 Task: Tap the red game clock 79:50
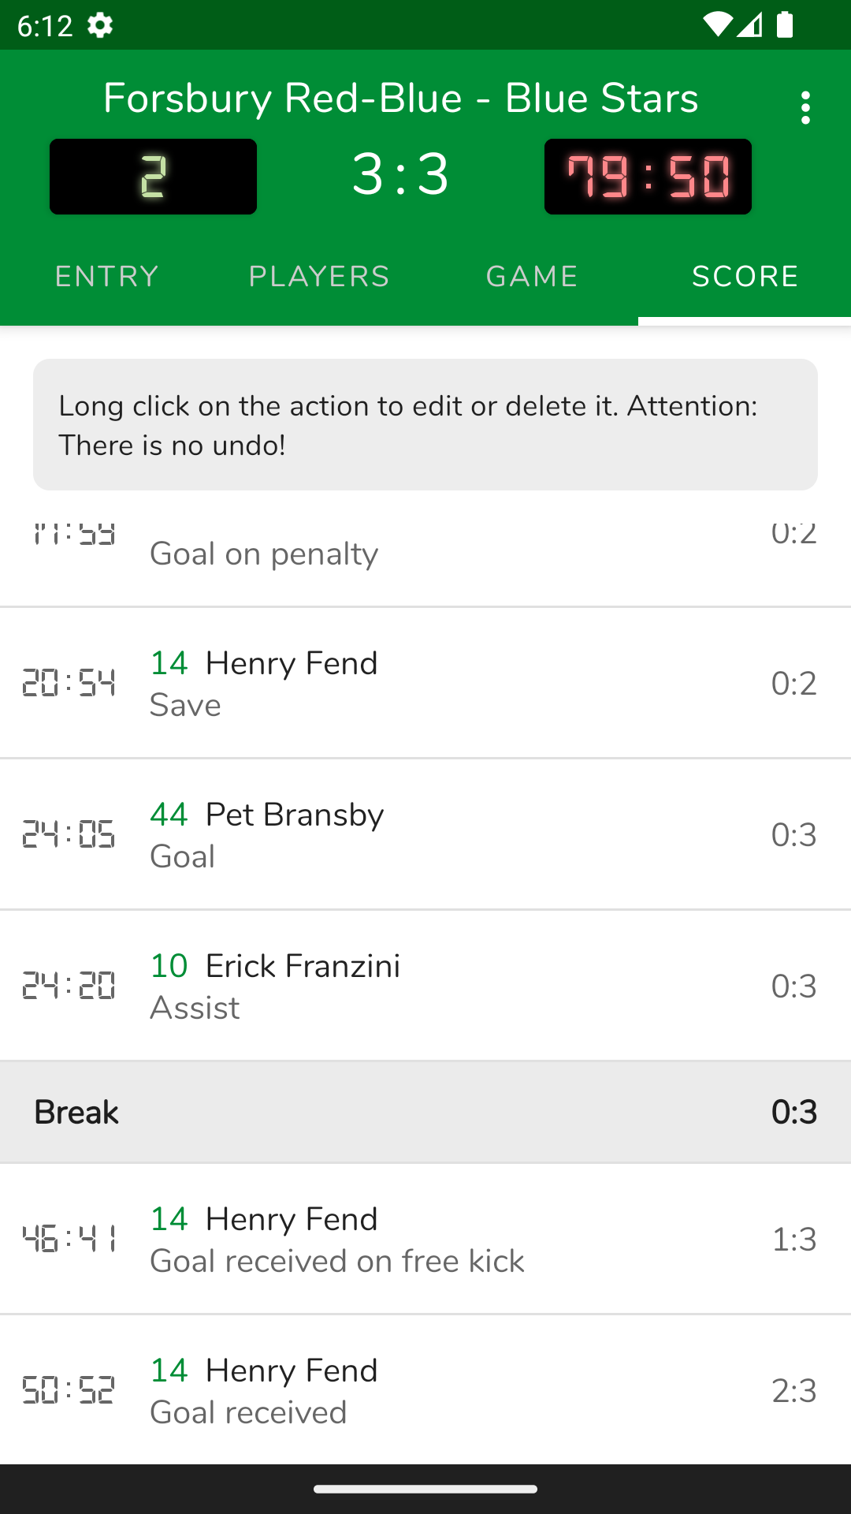tap(648, 177)
